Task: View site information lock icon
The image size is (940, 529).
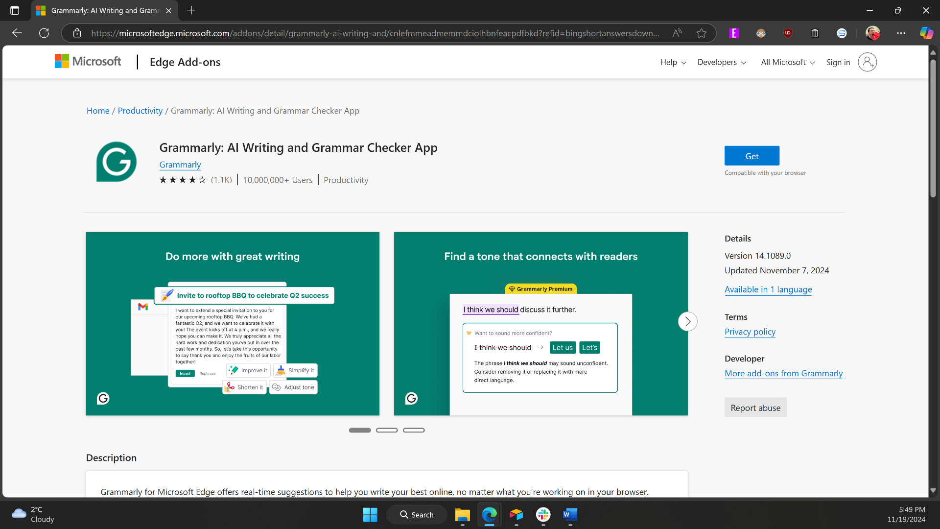Action: (77, 33)
